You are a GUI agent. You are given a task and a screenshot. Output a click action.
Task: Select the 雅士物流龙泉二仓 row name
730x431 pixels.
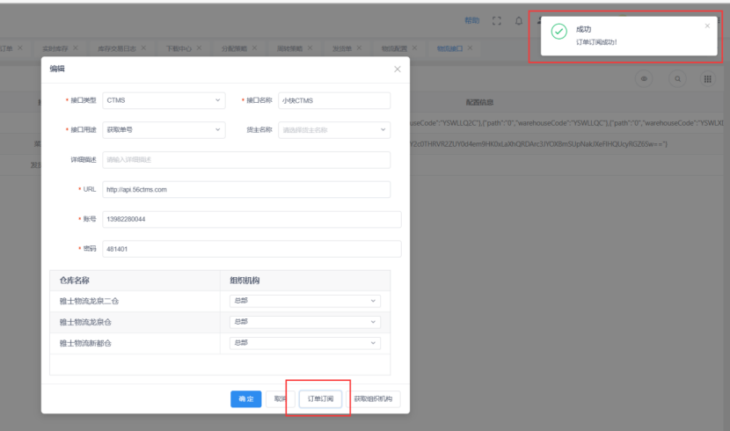click(89, 301)
